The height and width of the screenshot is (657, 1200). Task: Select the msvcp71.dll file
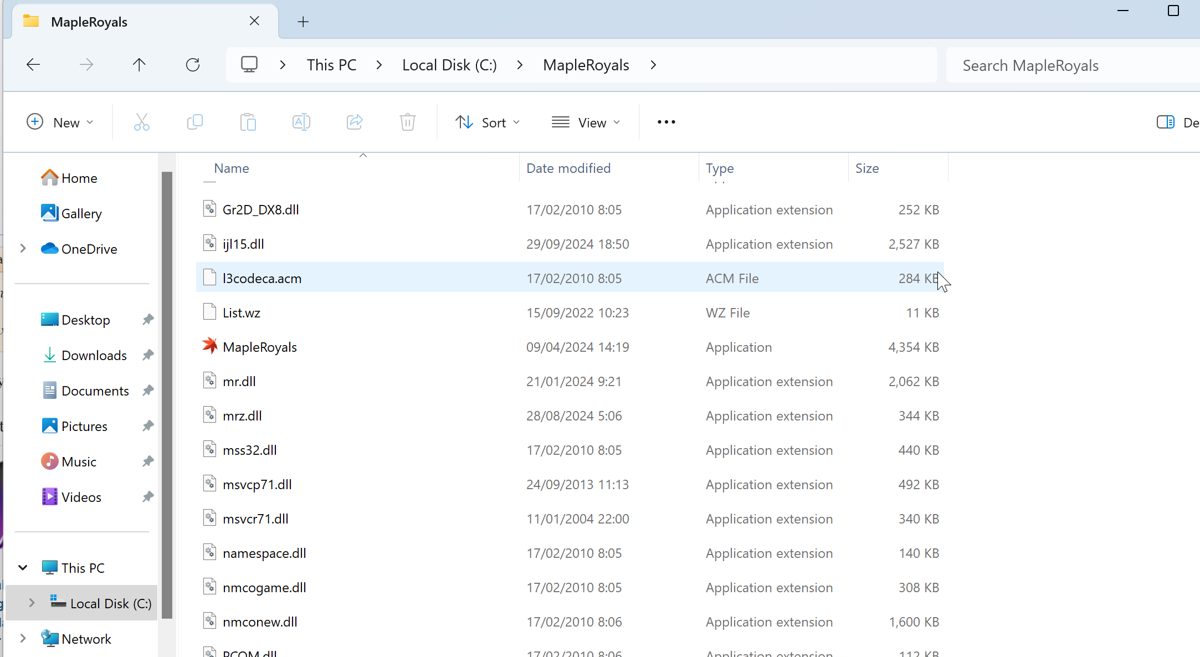tap(570, 484)
